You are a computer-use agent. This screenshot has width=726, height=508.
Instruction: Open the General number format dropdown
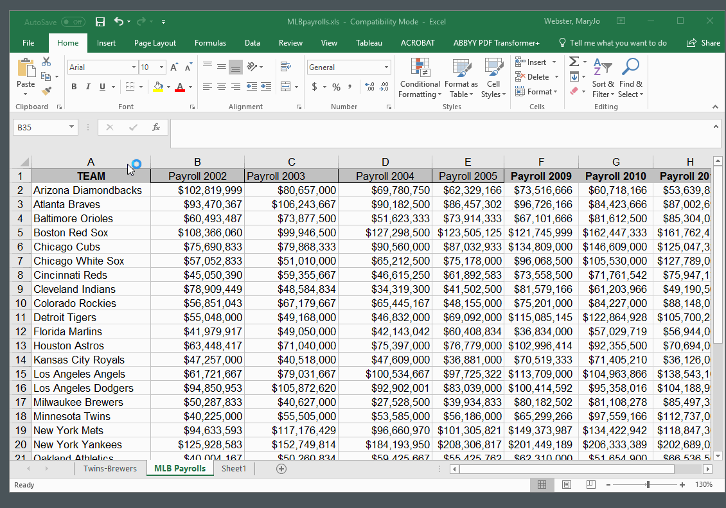(386, 67)
